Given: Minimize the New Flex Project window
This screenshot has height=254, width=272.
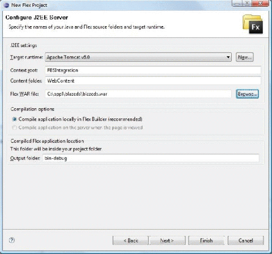Looking at the screenshot, I should pyautogui.click(x=237, y=3).
